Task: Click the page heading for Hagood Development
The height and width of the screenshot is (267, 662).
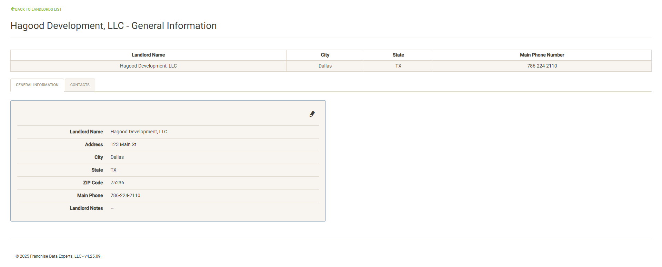Action: (x=113, y=26)
